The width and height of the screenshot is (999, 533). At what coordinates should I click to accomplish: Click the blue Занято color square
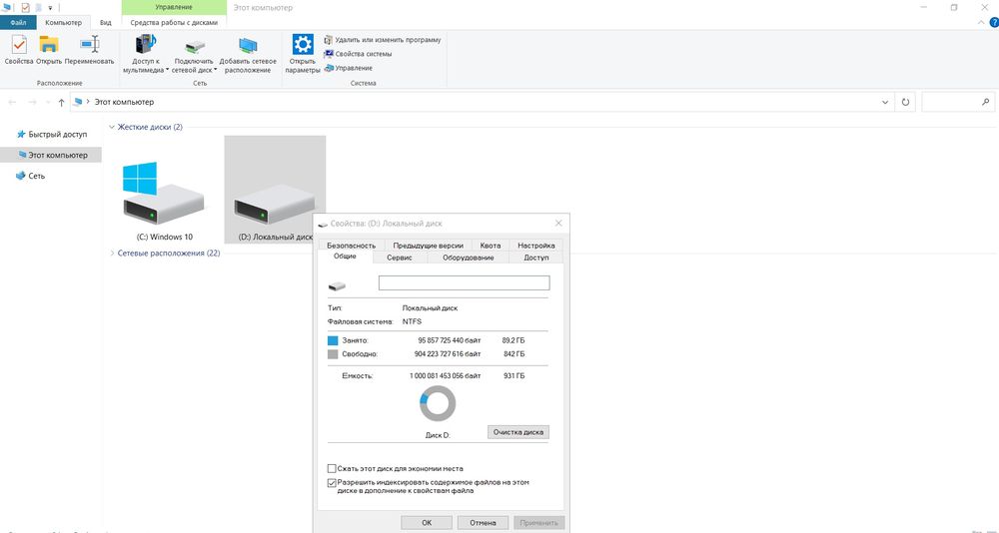tap(333, 340)
